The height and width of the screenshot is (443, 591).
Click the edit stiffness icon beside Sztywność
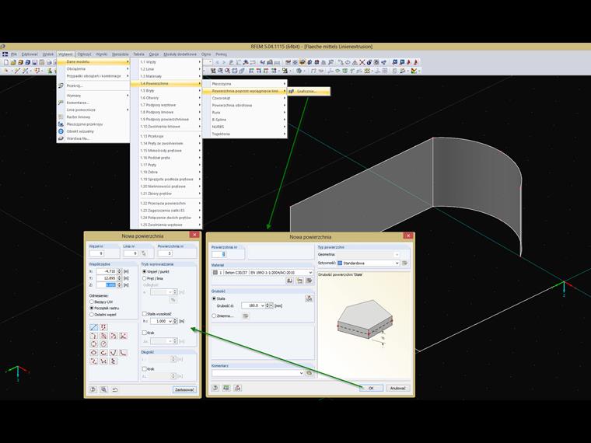tap(405, 263)
